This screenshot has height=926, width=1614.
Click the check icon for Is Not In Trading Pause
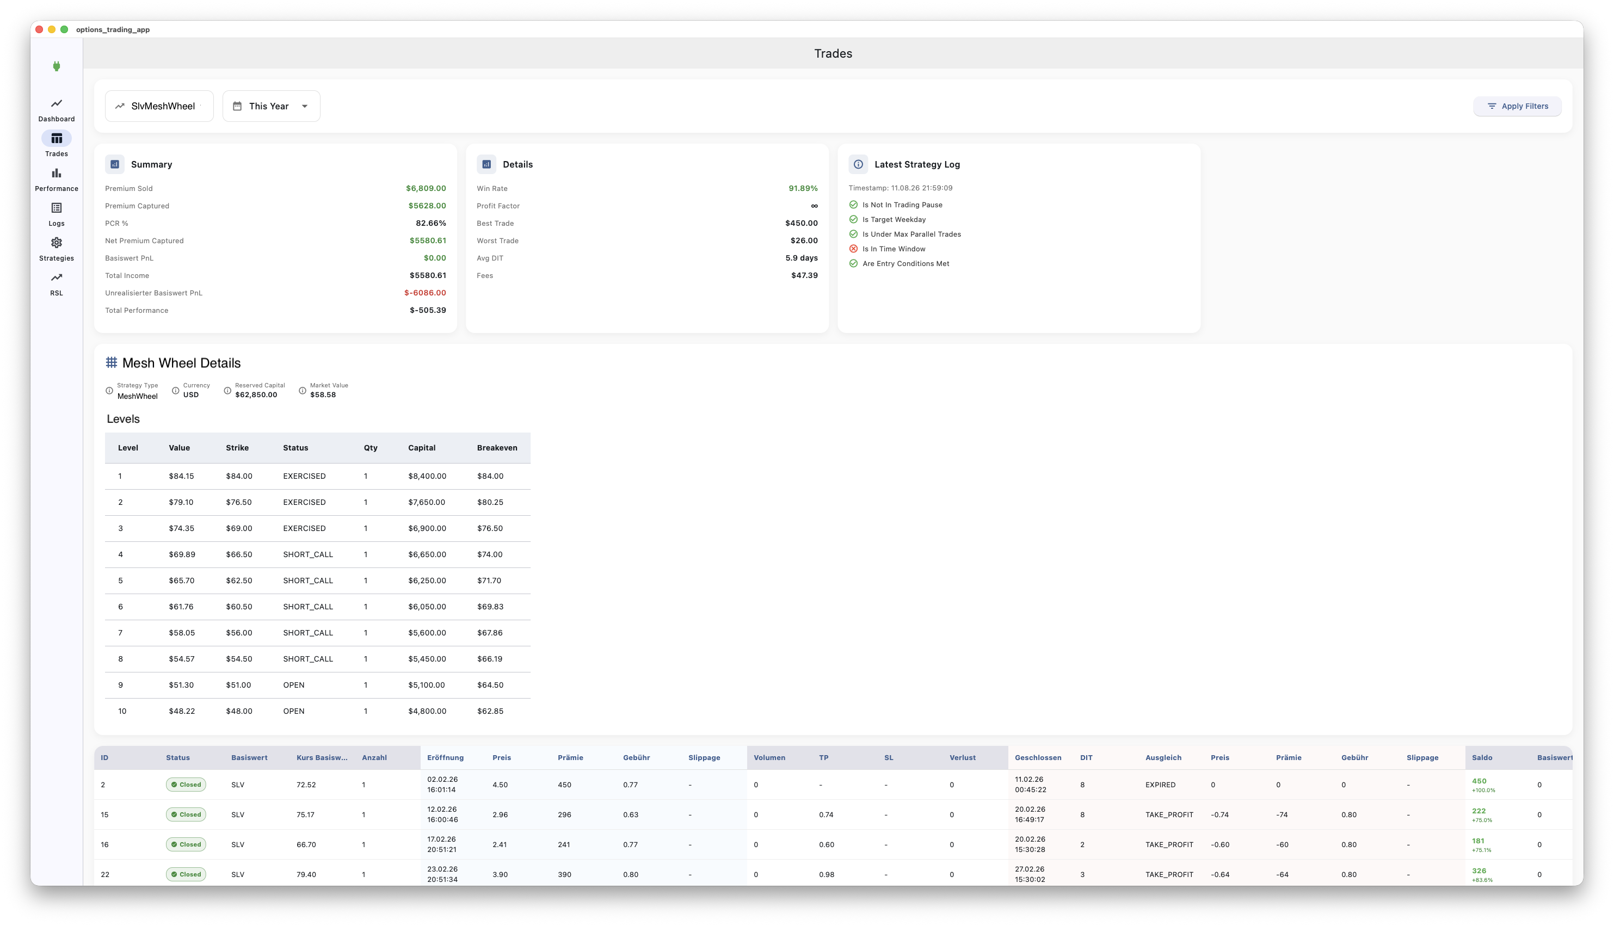tap(853, 205)
